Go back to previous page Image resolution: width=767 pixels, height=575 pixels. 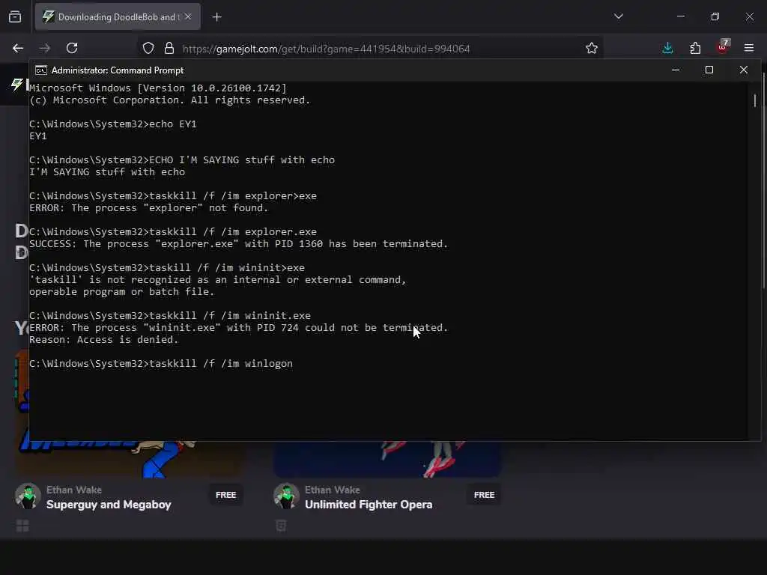18,48
